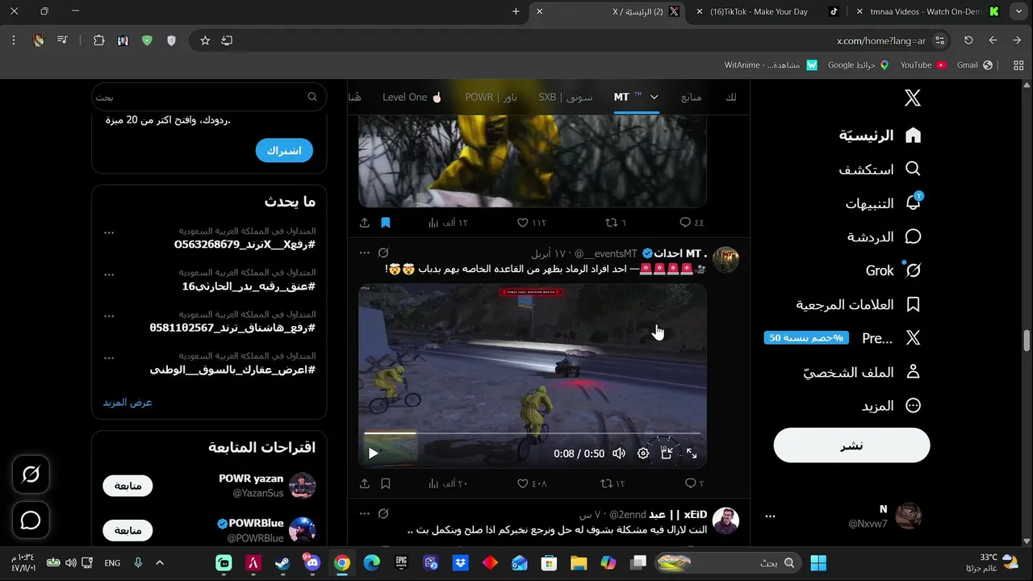Reply to upper tweet showing ٤٤ comments
The image size is (1033, 581).
click(x=692, y=223)
